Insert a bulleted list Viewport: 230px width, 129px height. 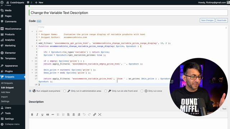(58, 115)
